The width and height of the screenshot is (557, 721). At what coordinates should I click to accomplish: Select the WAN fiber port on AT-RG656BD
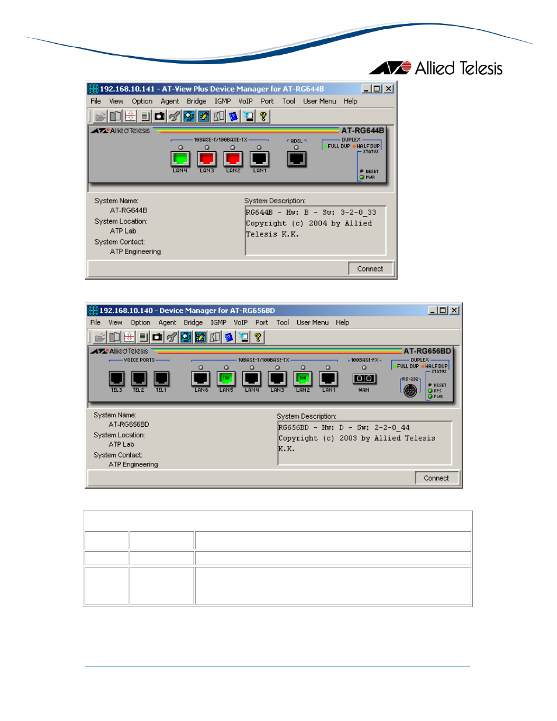(x=364, y=378)
